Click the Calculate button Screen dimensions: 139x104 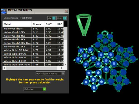click(35, 89)
